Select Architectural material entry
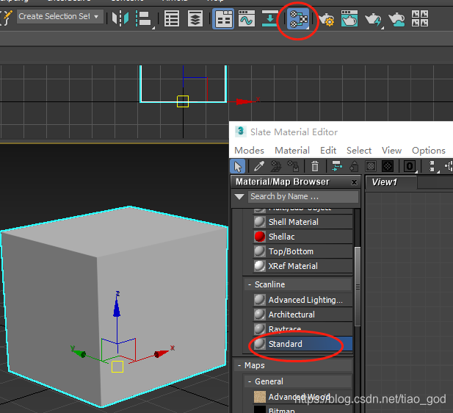This screenshot has height=413, width=453. pyautogui.click(x=302, y=315)
